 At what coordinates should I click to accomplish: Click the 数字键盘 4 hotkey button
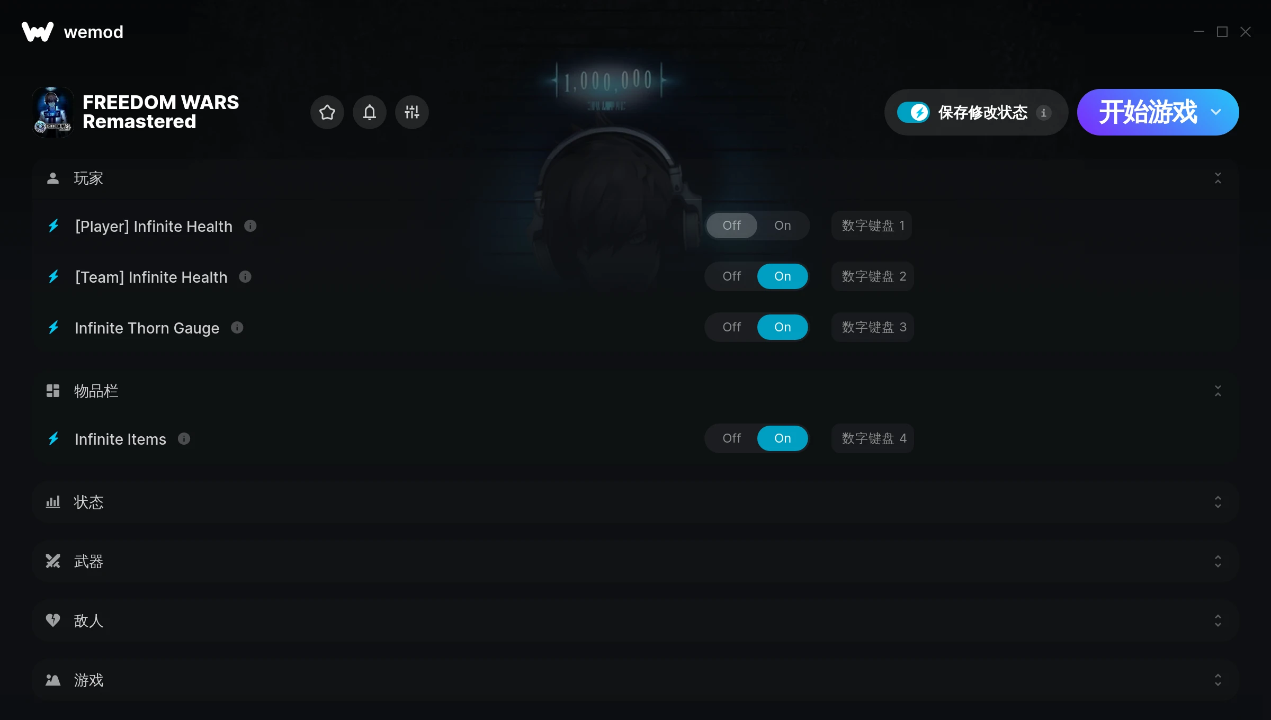pyautogui.click(x=873, y=438)
